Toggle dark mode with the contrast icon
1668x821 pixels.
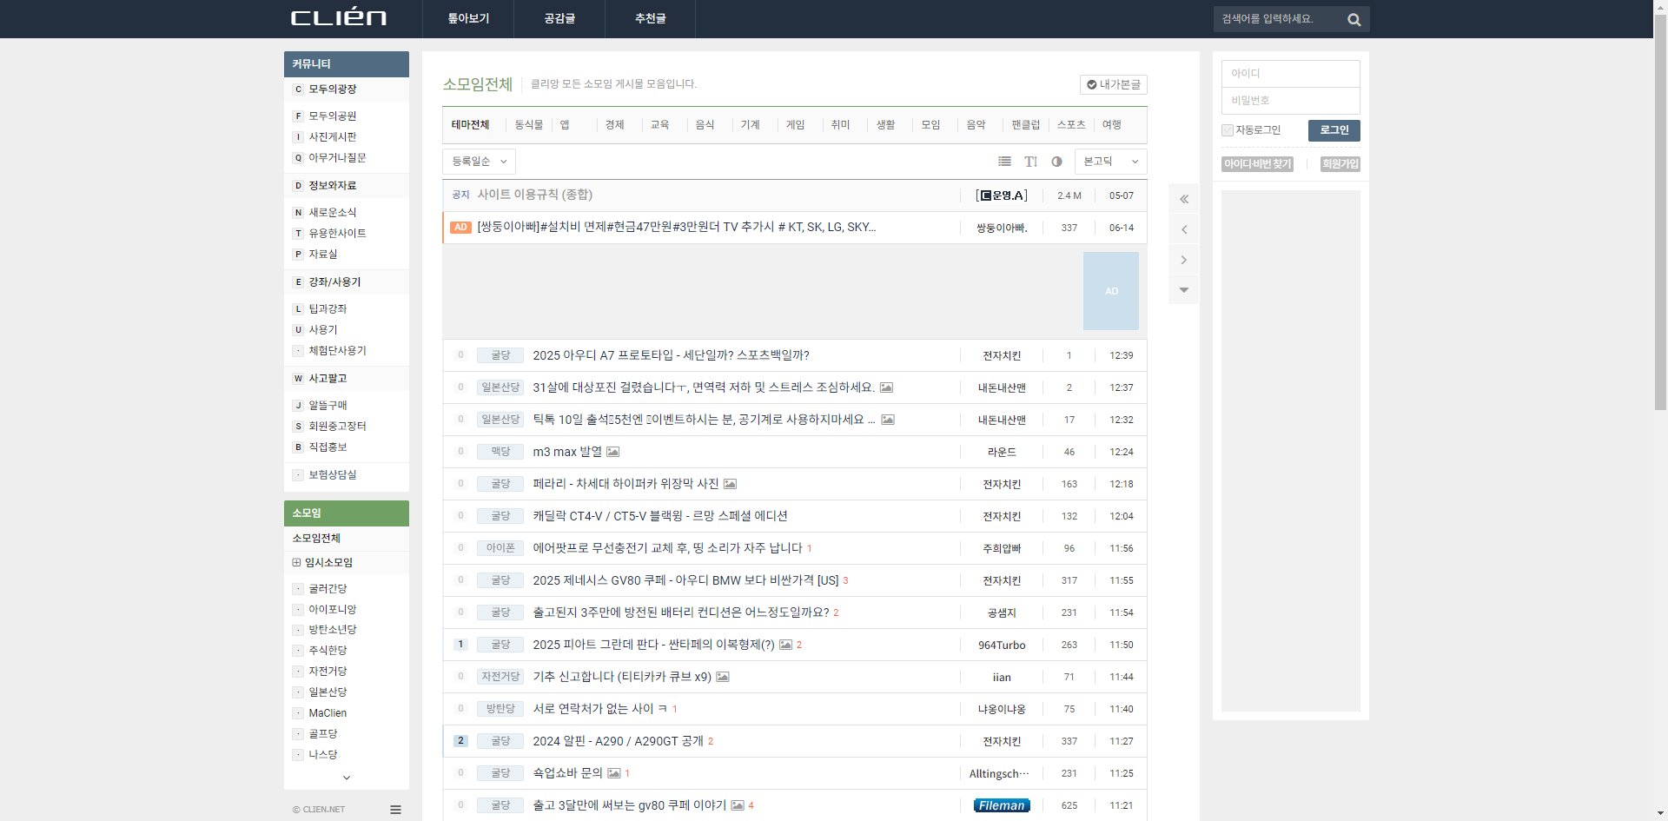(1056, 162)
